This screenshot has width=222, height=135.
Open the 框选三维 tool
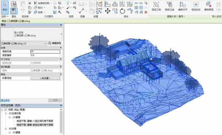156,5
